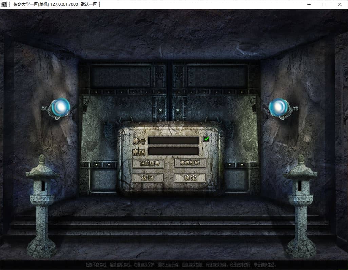Image resolution: width=348 pixels, height=270 pixels.
Task: Click the health notice text at the bottom
Action: pos(181,265)
